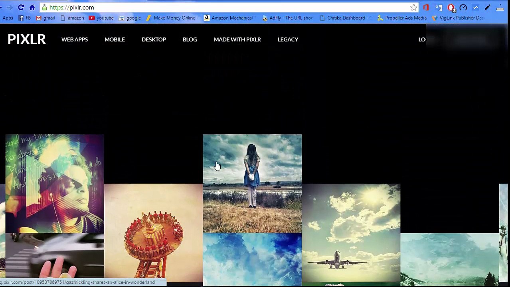Open the red carnival ride photo
Image resolution: width=510 pixels, height=287 pixels.
click(x=154, y=233)
